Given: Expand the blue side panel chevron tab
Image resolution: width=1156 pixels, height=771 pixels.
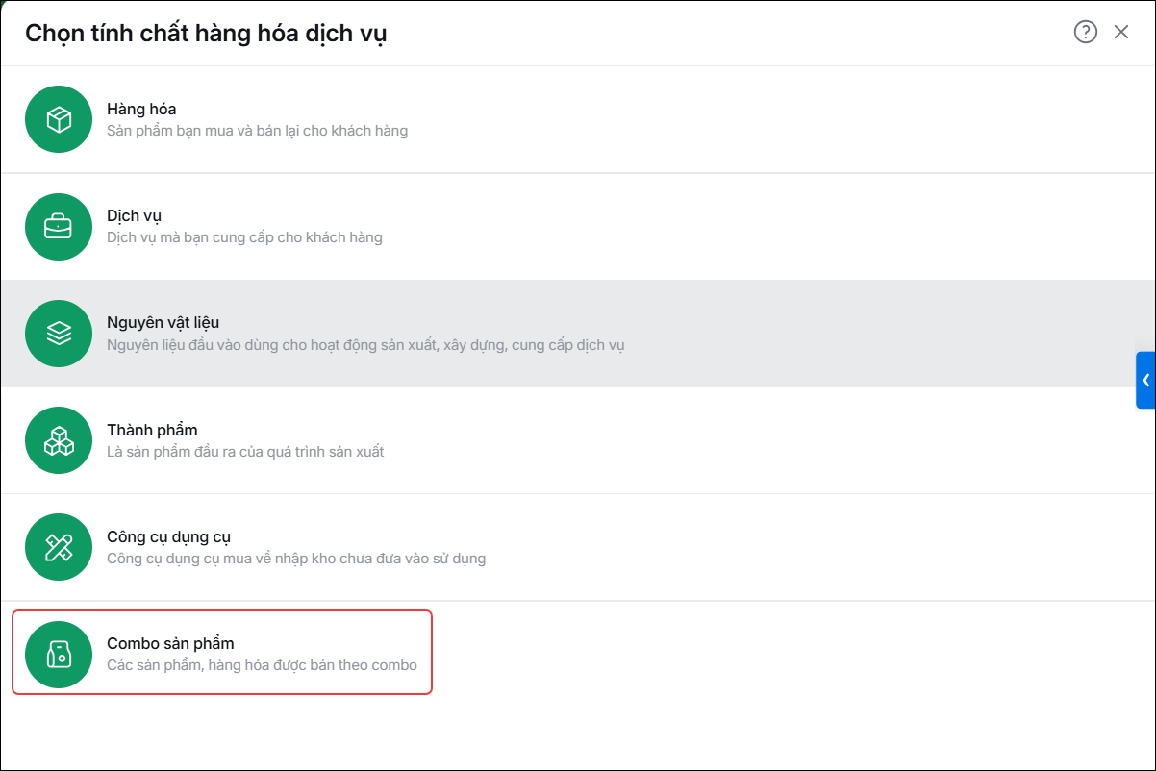Looking at the screenshot, I should 1145,380.
